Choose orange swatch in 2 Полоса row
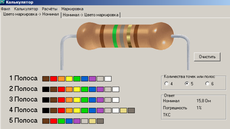The height and width of the screenshot is (129, 230). coord(69,89)
